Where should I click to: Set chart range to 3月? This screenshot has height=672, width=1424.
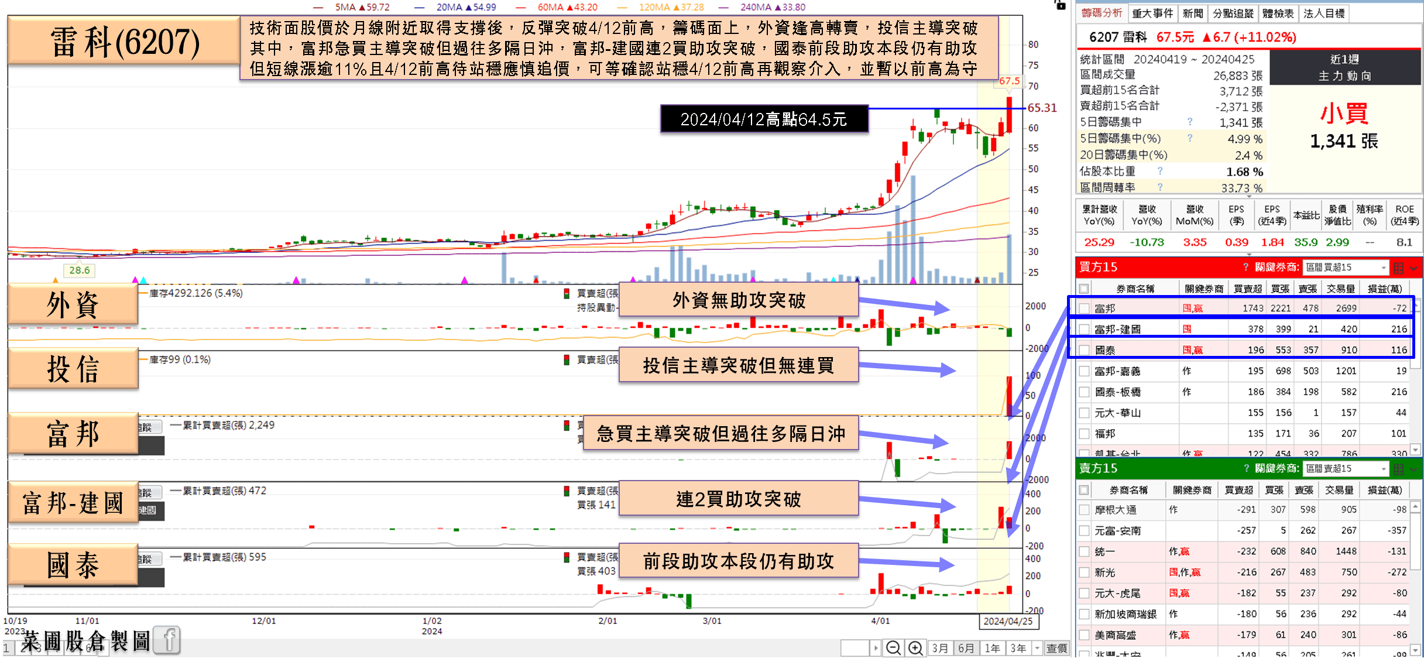[x=940, y=648]
